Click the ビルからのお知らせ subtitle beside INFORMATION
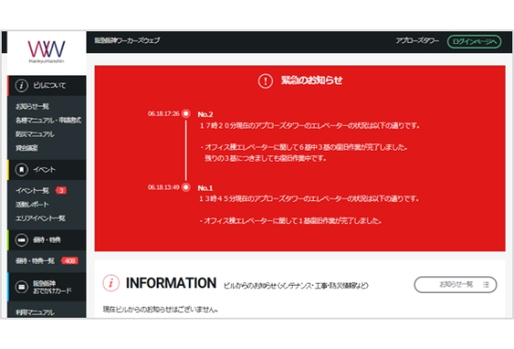514x349 pixels. coord(296,286)
